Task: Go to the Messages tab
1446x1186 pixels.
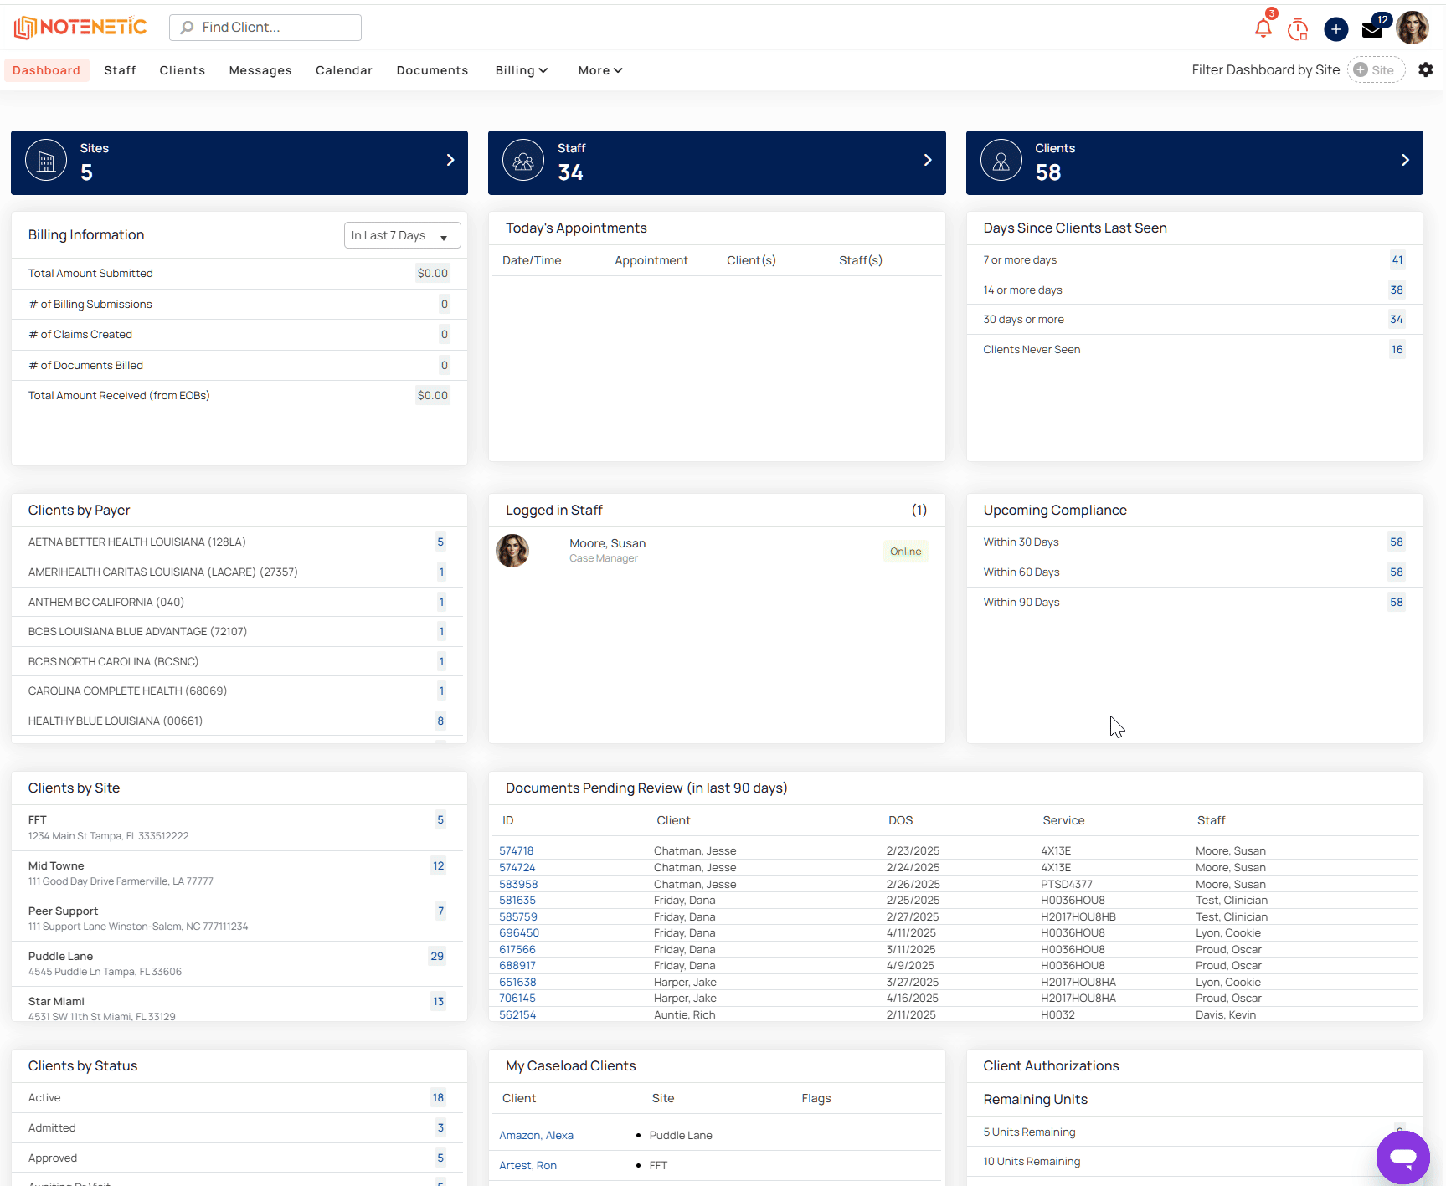Action: 260,70
